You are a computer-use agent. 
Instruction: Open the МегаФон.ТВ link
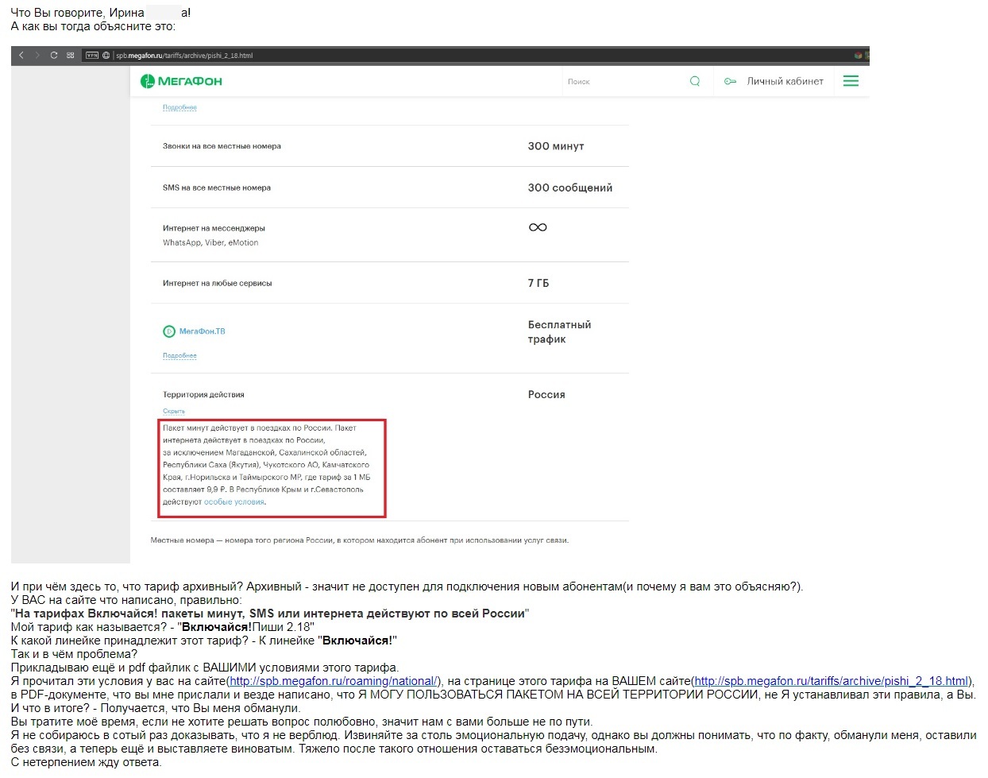pyautogui.click(x=202, y=331)
